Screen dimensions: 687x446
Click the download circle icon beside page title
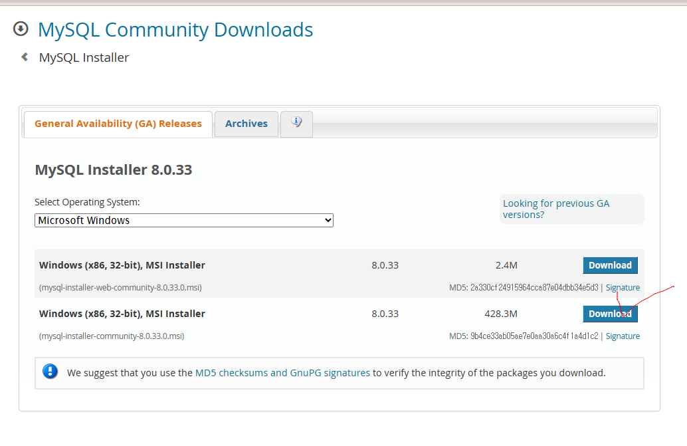21,29
